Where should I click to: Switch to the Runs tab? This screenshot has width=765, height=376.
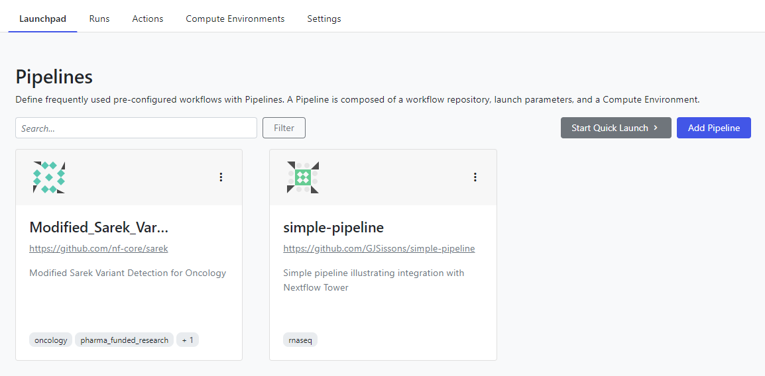(x=99, y=19)
